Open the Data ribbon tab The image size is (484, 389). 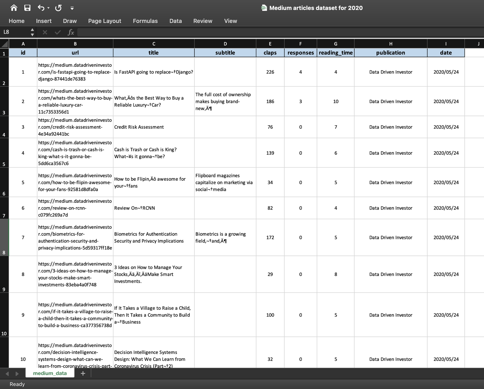(175, 21)
